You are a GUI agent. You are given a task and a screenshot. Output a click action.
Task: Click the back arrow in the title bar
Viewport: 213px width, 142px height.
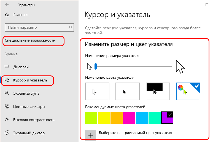[7, 5]
